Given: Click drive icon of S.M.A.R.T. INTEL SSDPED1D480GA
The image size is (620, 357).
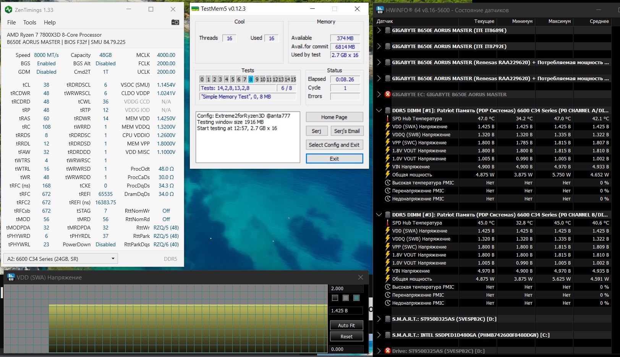Looking at the screenshot, I should tap(387, 335).
